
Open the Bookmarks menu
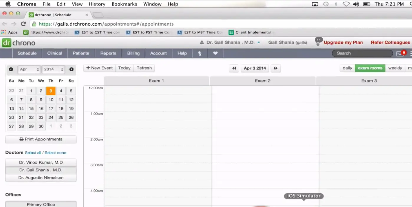[x=124, y=4]
